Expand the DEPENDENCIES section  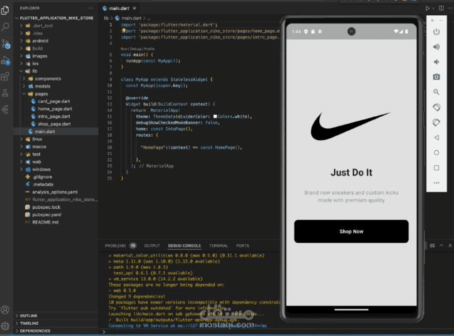tap(57, 331)
